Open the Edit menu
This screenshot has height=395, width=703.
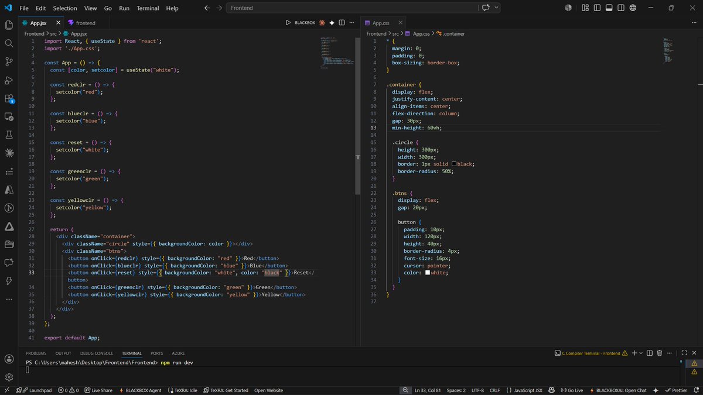[40, 8]
